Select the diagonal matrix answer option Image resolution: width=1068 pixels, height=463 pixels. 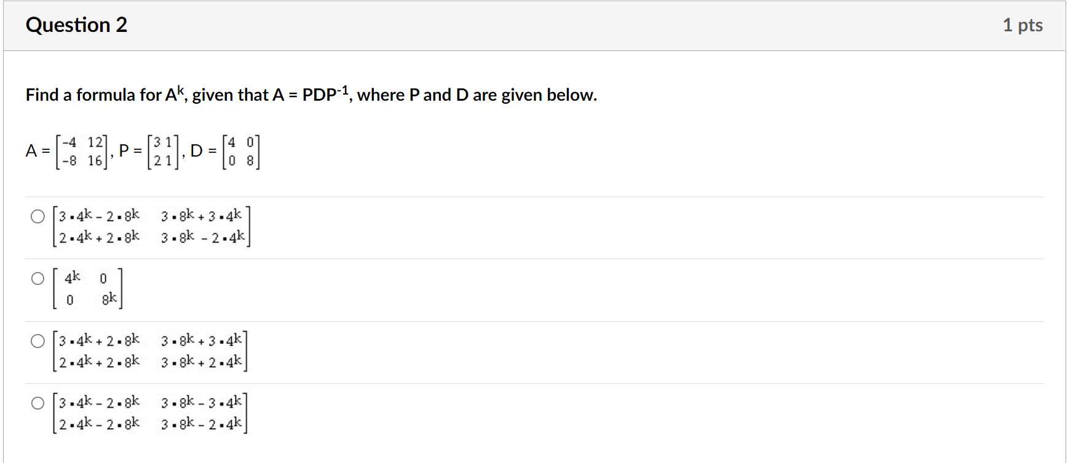[x=37, y=278]
